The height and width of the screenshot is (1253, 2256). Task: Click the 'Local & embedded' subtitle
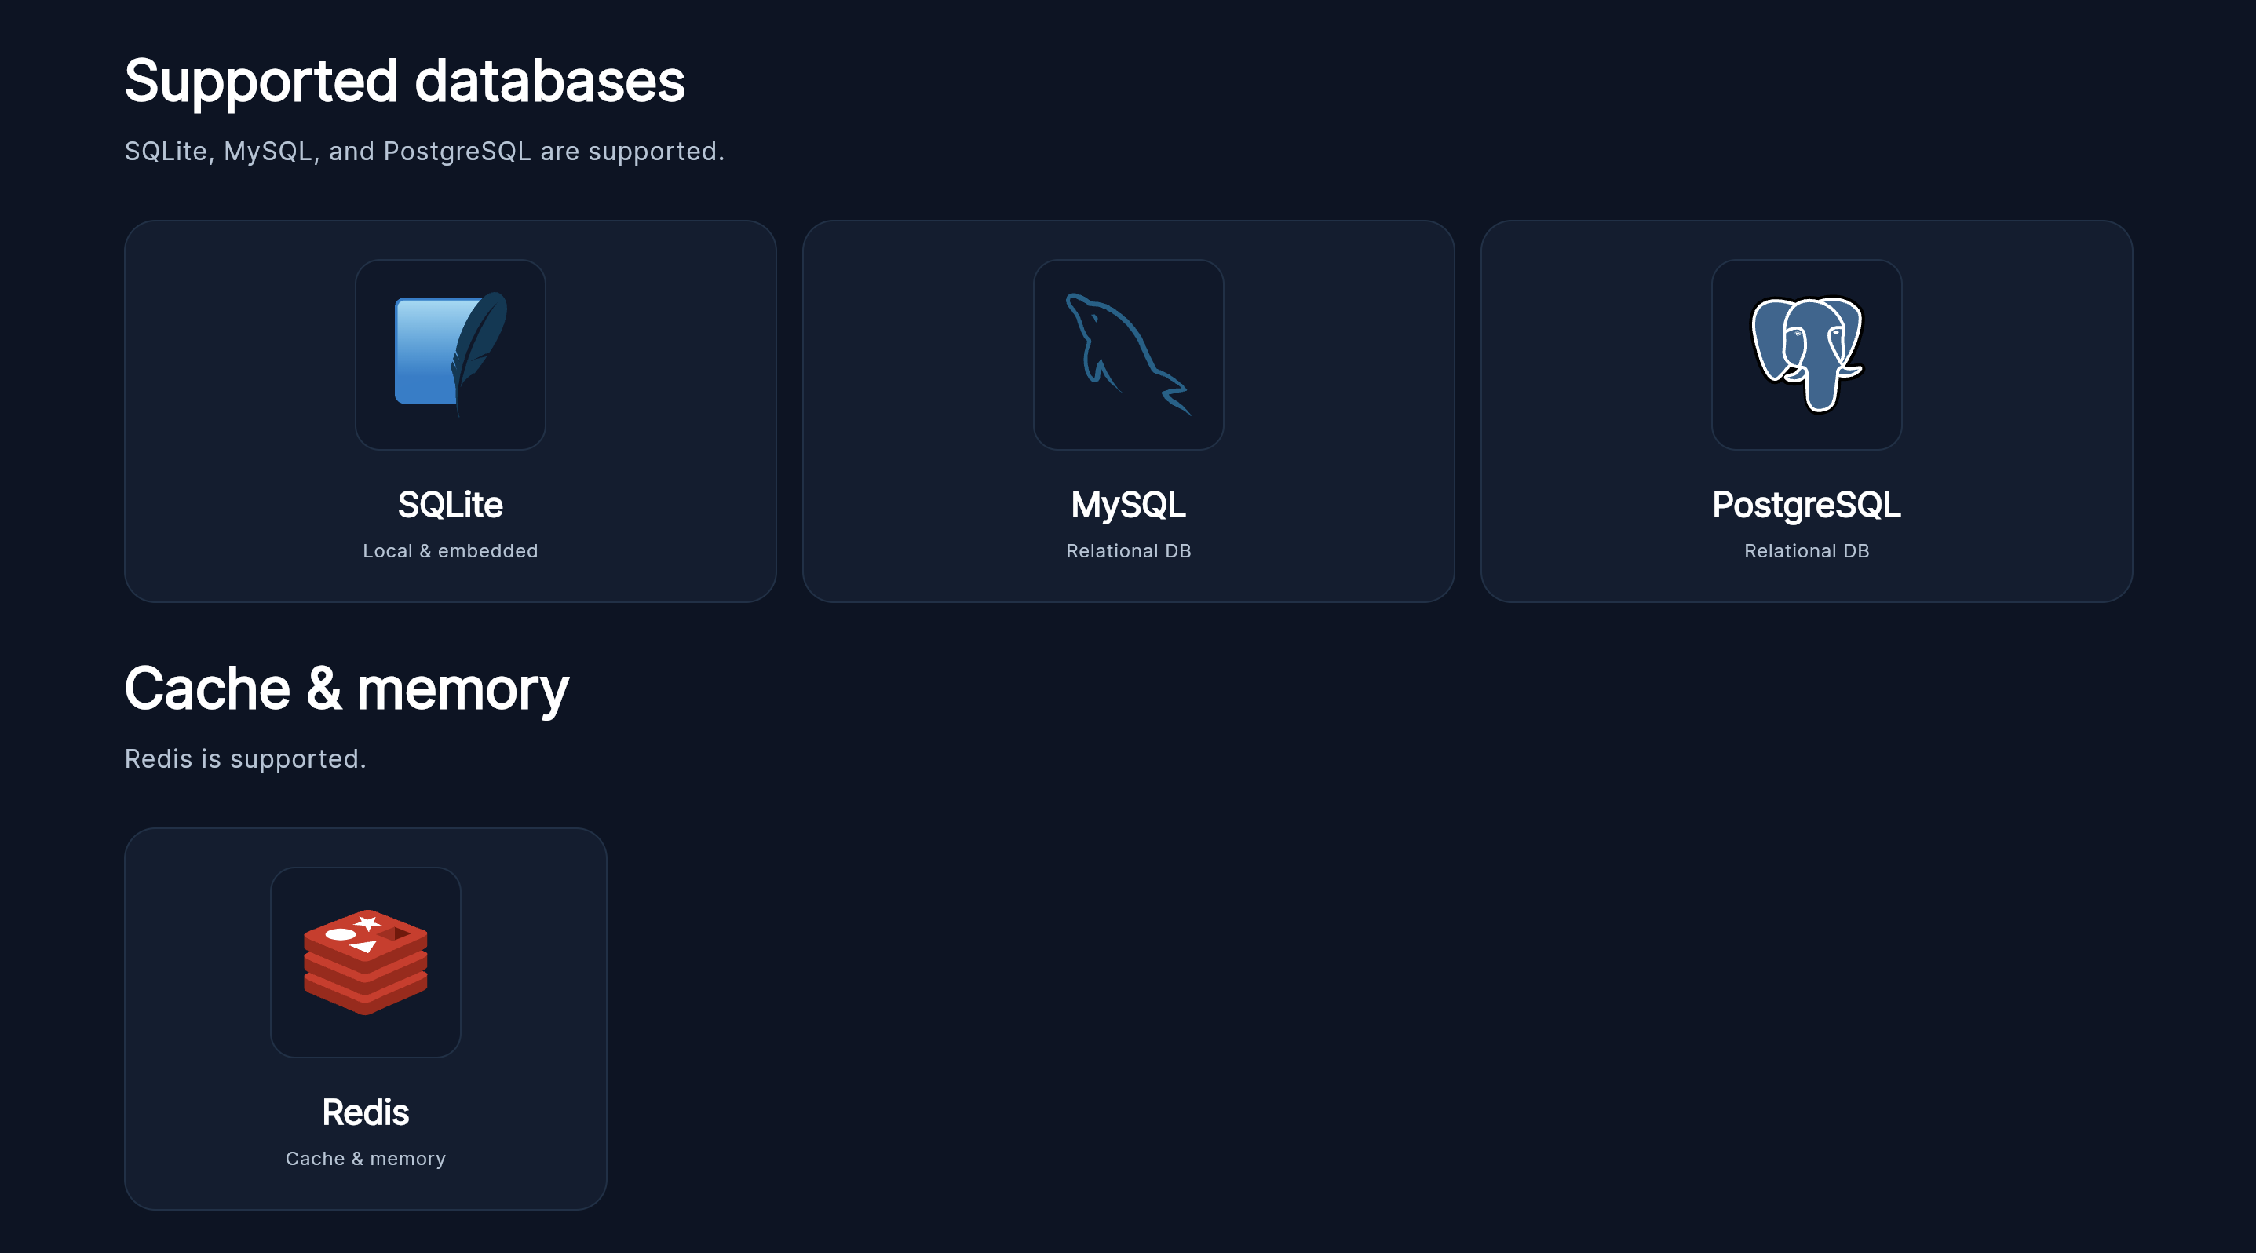(x=450, y=551)
